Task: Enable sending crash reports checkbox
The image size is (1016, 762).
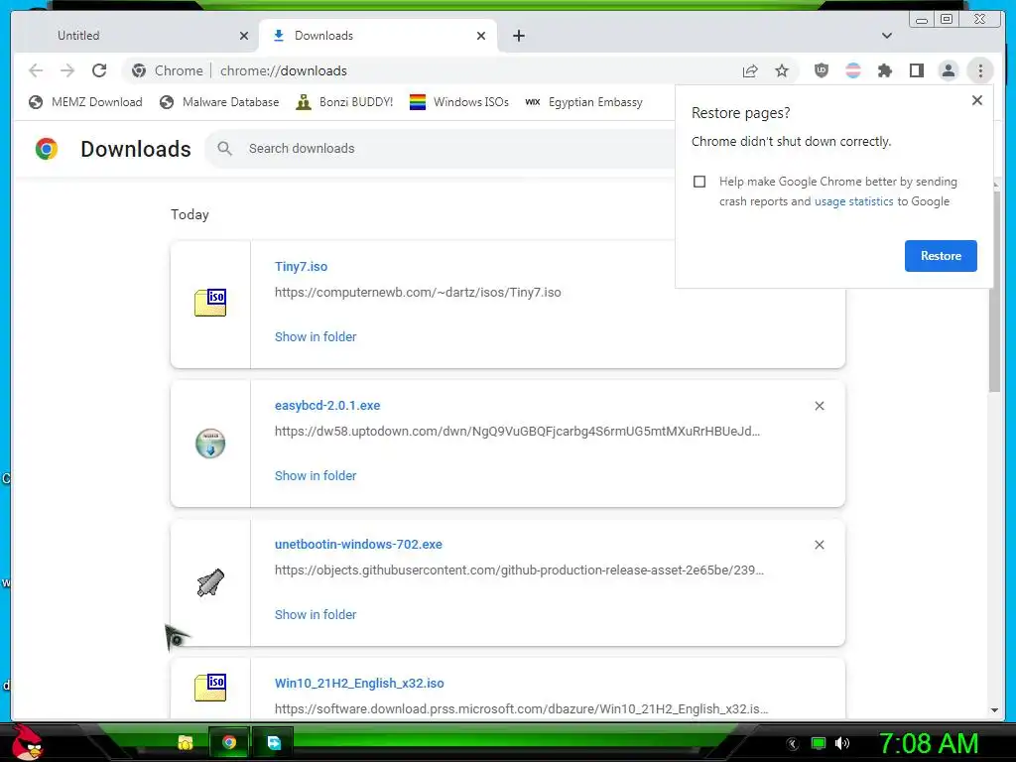Action: (699, 182)
